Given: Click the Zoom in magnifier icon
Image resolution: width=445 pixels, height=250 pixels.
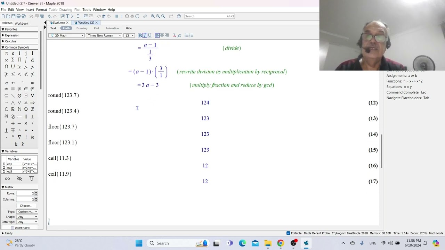Looking at the screenshot, I should pyautogui.click(x=153, y=16).
